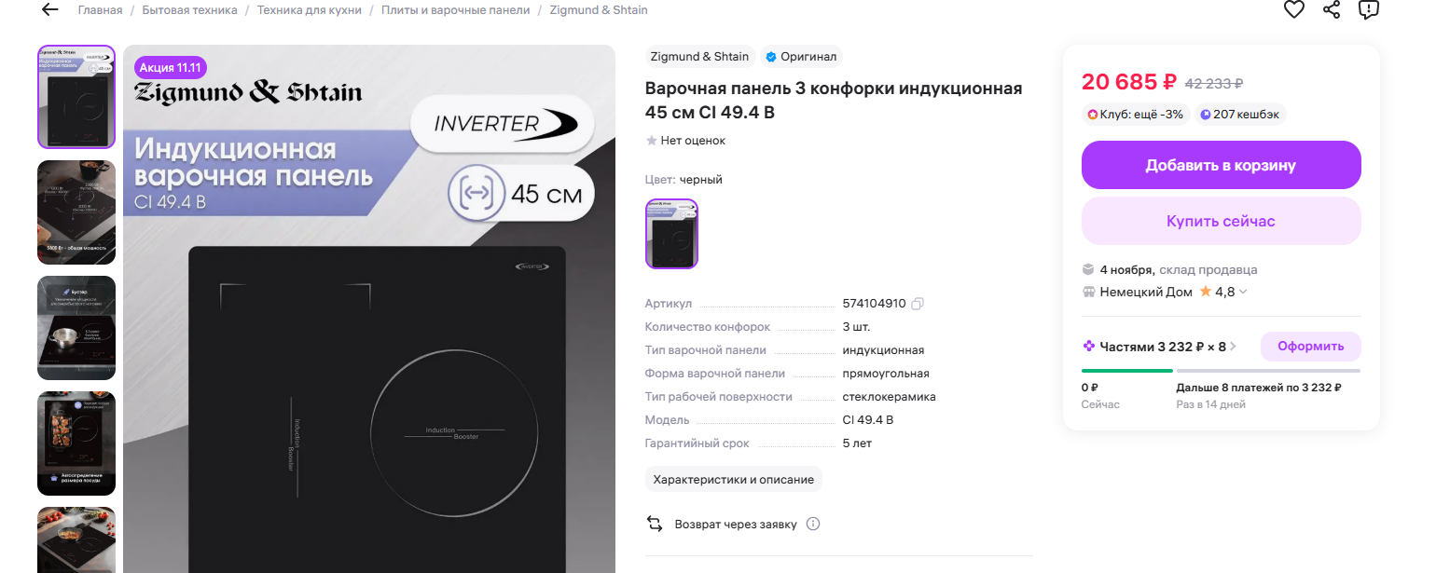
Task: Click the Оригинал verified badge
Action: point(801,57)
